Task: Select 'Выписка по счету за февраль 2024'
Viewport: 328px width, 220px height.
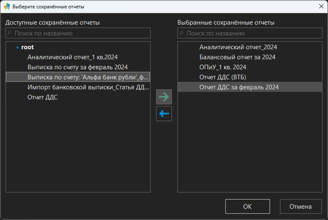Action: coord(77,67)
